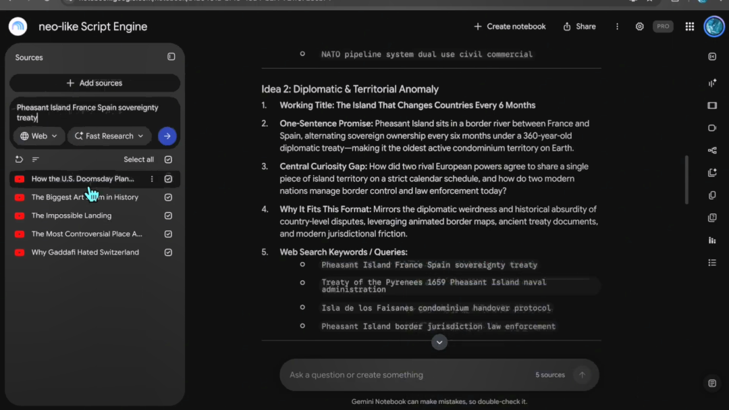Image resolution: width=729 pixels, height=410 pixels.
Task: Click the Sources panel heading
Action: 29,57
